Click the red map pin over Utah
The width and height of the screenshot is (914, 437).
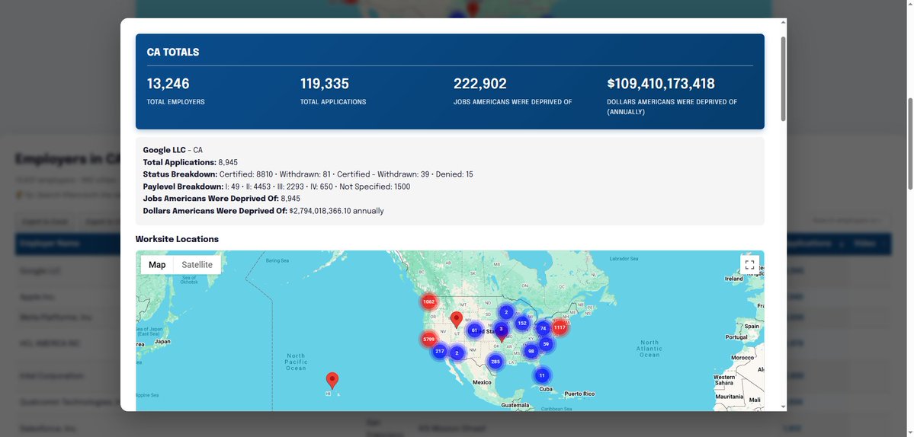click(457, 319)
